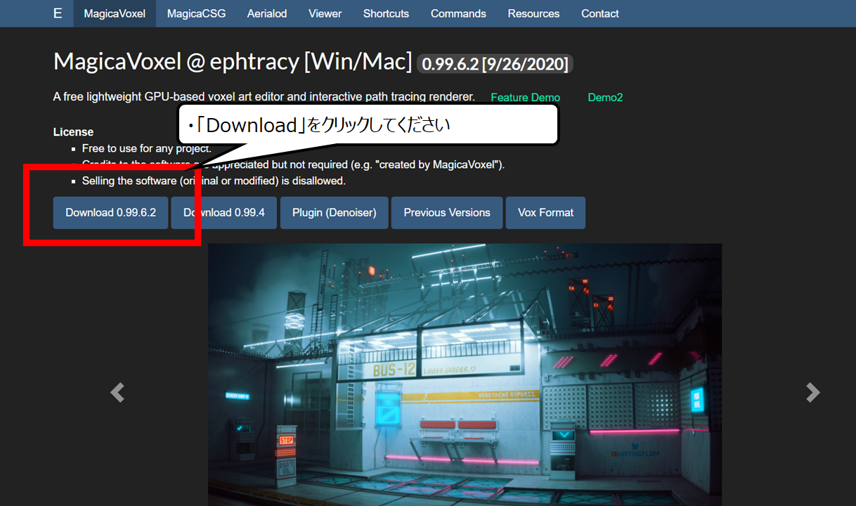Click the MagicaVoxel @ ephtracy heading

point(233,62)
